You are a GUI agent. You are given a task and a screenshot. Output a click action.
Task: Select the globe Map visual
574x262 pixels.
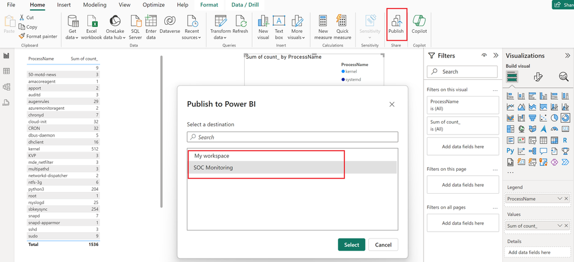click(x=522, y=129)
